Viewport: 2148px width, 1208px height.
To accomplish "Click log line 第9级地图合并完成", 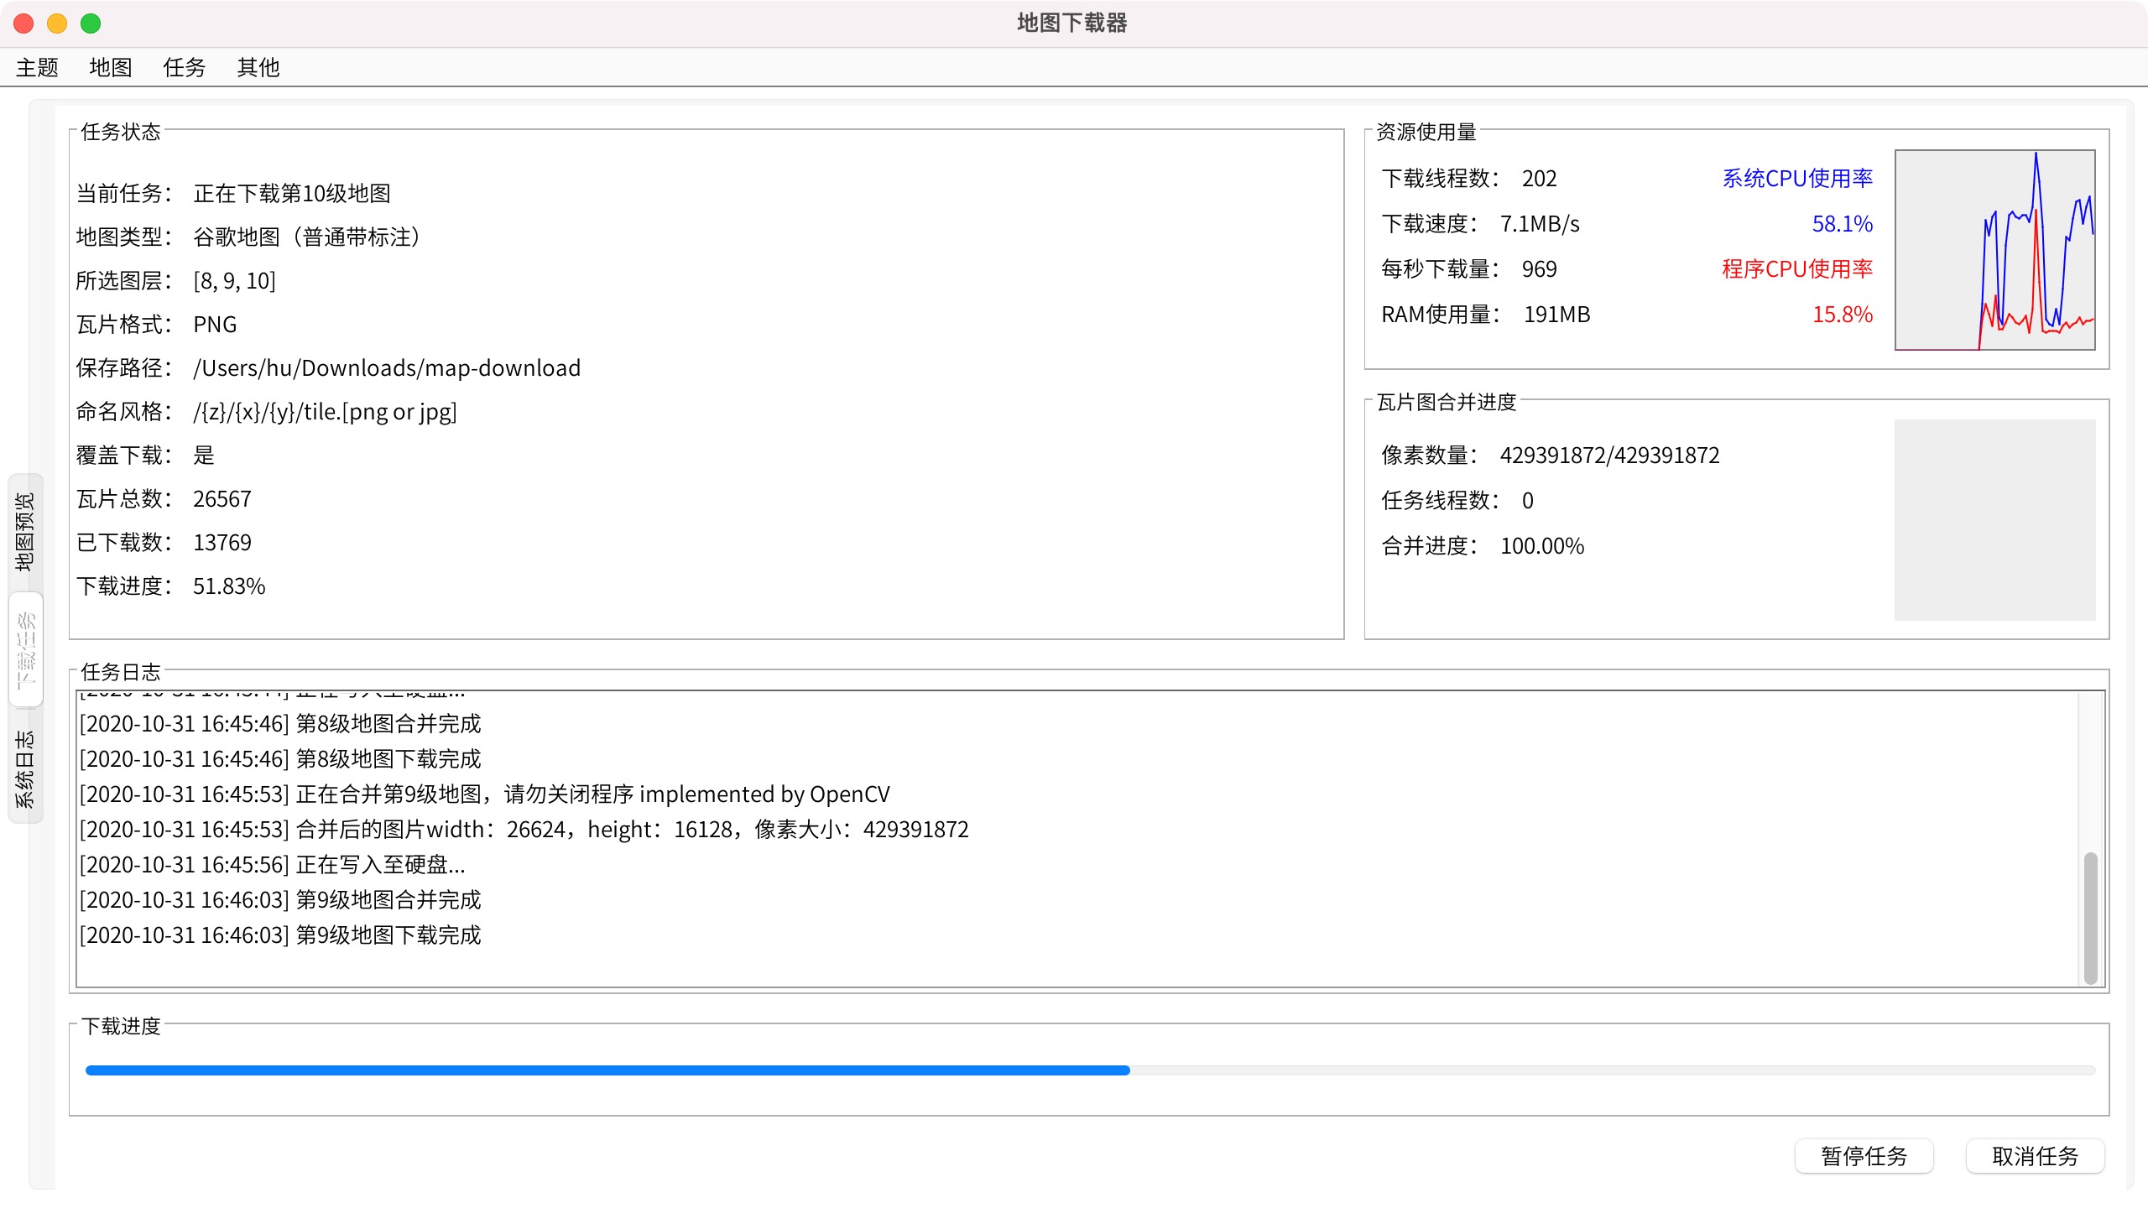I will click(x=280, y=899).
